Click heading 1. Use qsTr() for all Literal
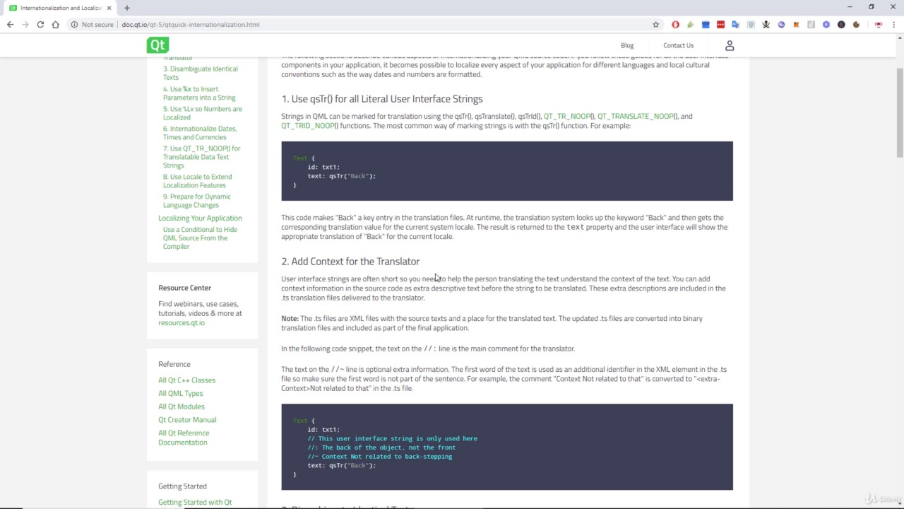This screenshot has height=509, width=904. pyautogui.click(x=382, y=99)
